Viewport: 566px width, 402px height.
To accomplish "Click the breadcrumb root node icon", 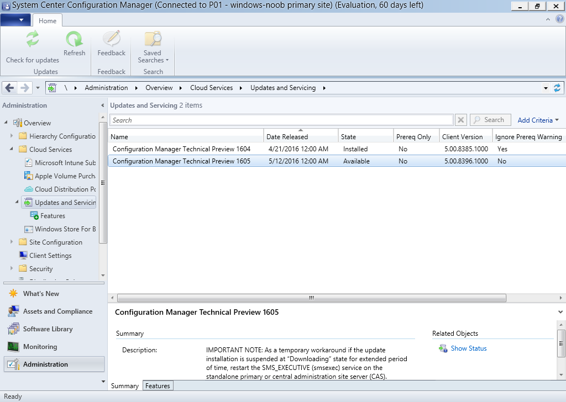I will coord(52,88).
